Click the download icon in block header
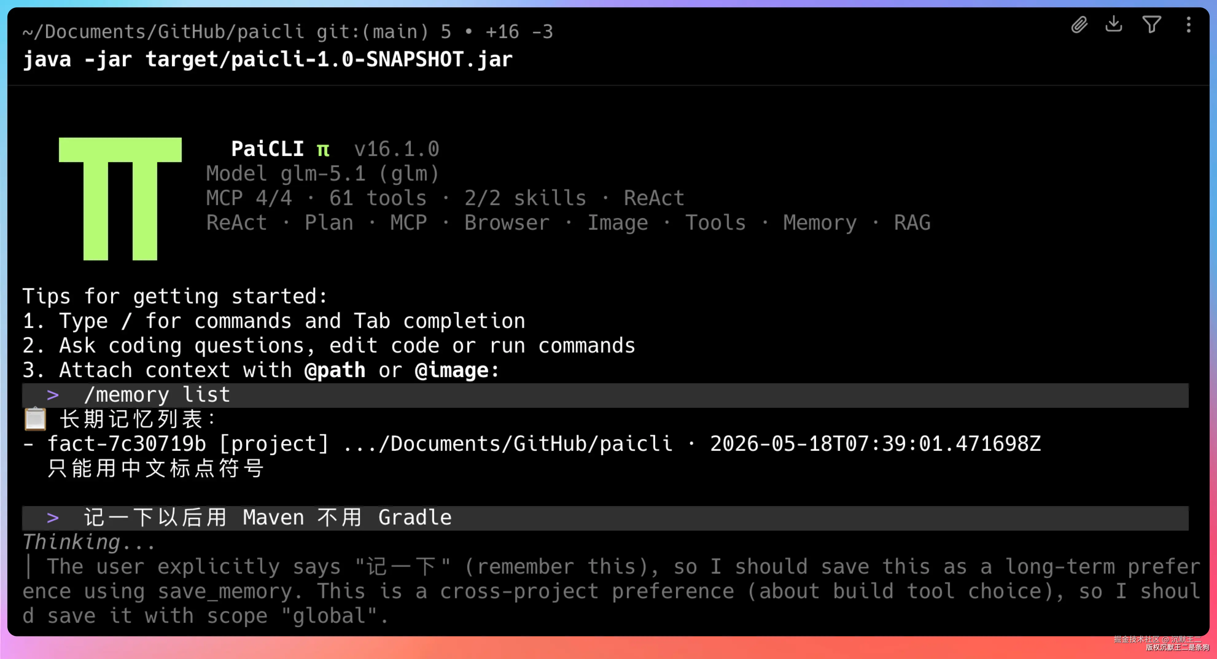 pos(1114,24)
